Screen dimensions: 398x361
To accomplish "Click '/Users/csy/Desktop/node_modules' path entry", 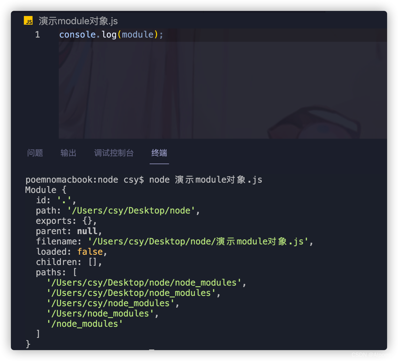I will tap(133, 293).
